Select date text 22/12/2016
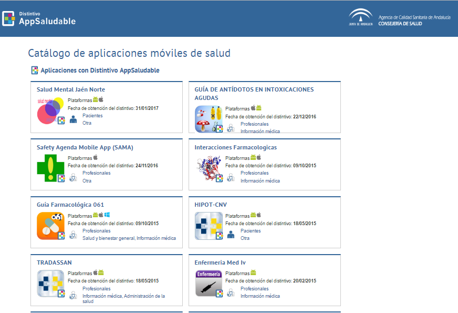This screenshot has height=313, width=458. (305, 117)
